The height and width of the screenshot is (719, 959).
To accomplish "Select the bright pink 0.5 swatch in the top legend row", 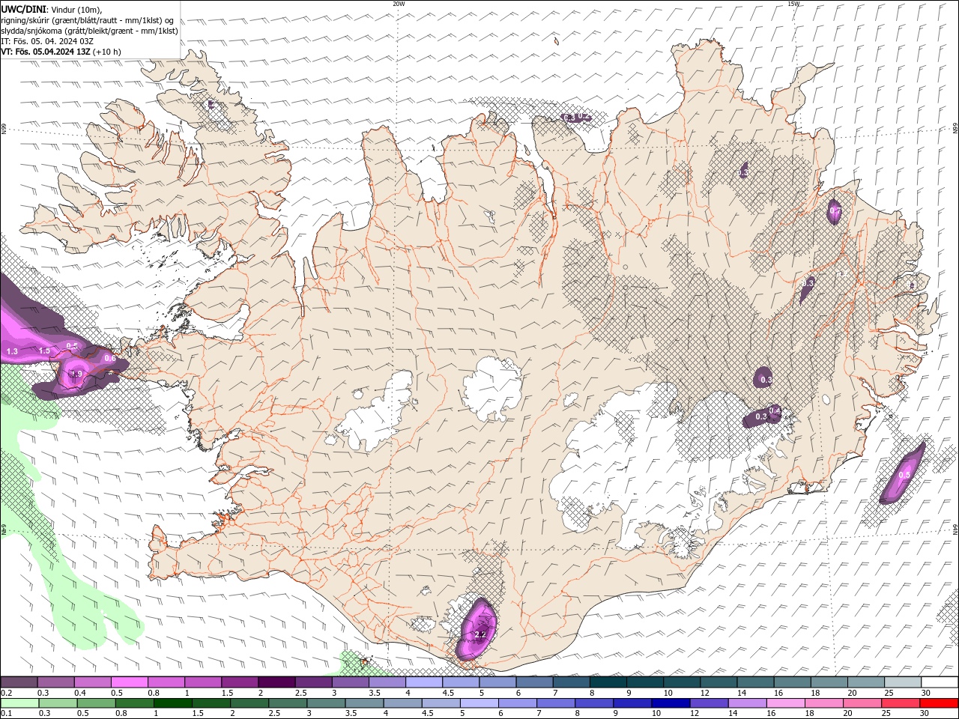I will pos(130,682).
